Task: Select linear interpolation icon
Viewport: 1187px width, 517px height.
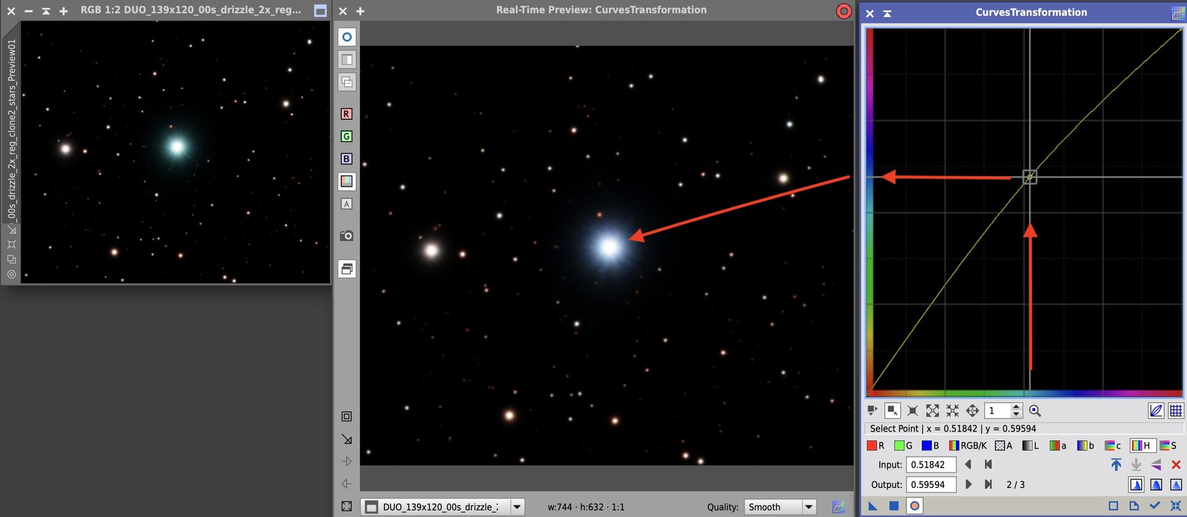Action: pos(1176,484)
